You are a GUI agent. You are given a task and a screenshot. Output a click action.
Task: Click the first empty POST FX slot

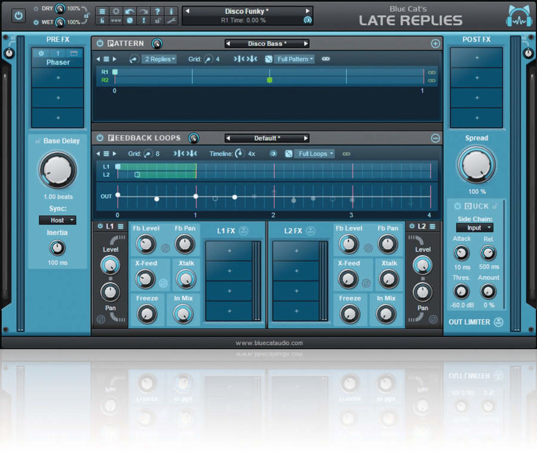click(x=476, y=58)
